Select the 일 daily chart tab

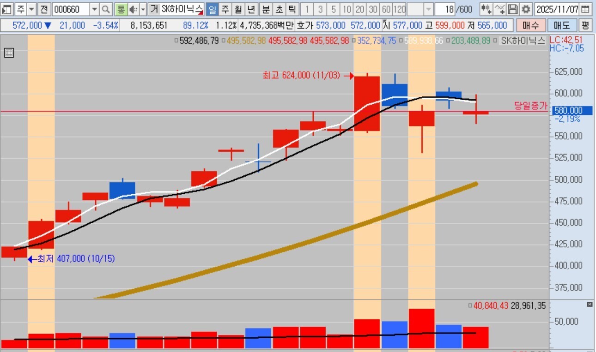(x=212, y=9)
